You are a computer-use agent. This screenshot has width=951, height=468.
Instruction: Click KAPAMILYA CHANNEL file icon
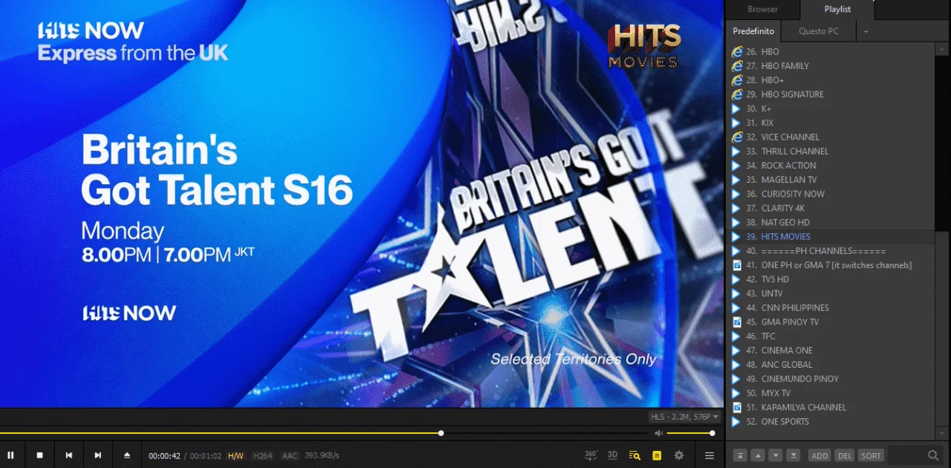tap(737, 407)
